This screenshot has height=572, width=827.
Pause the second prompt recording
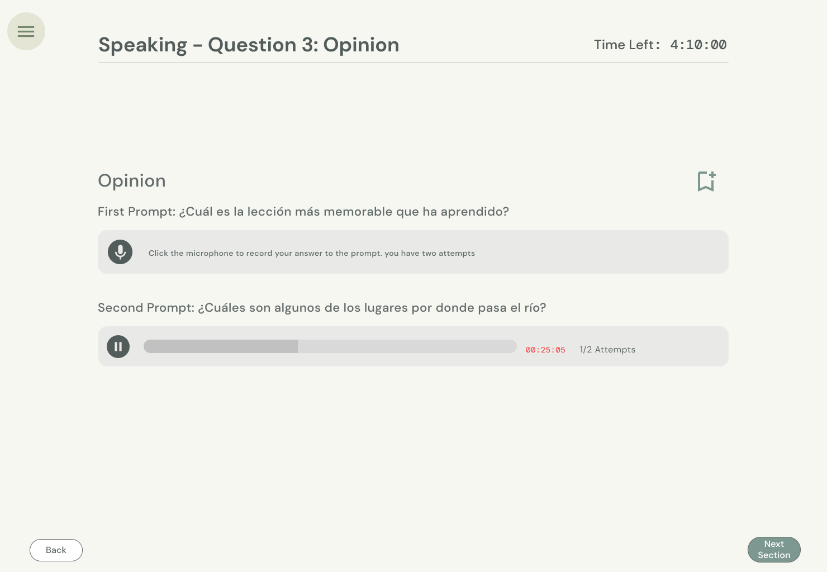pyautogui.click(x=118, y=346)
